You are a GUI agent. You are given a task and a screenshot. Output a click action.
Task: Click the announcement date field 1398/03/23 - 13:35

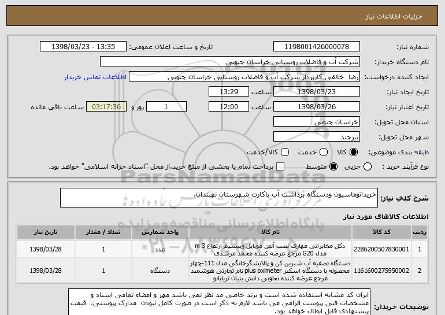click(x=83, y=47)
